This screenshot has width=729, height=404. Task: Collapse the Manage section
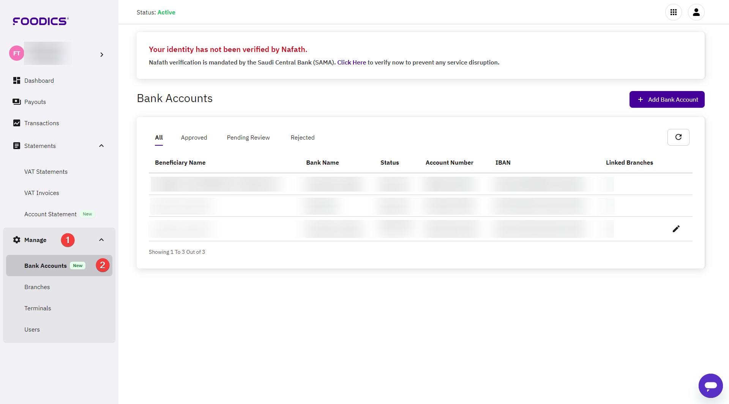101,239
